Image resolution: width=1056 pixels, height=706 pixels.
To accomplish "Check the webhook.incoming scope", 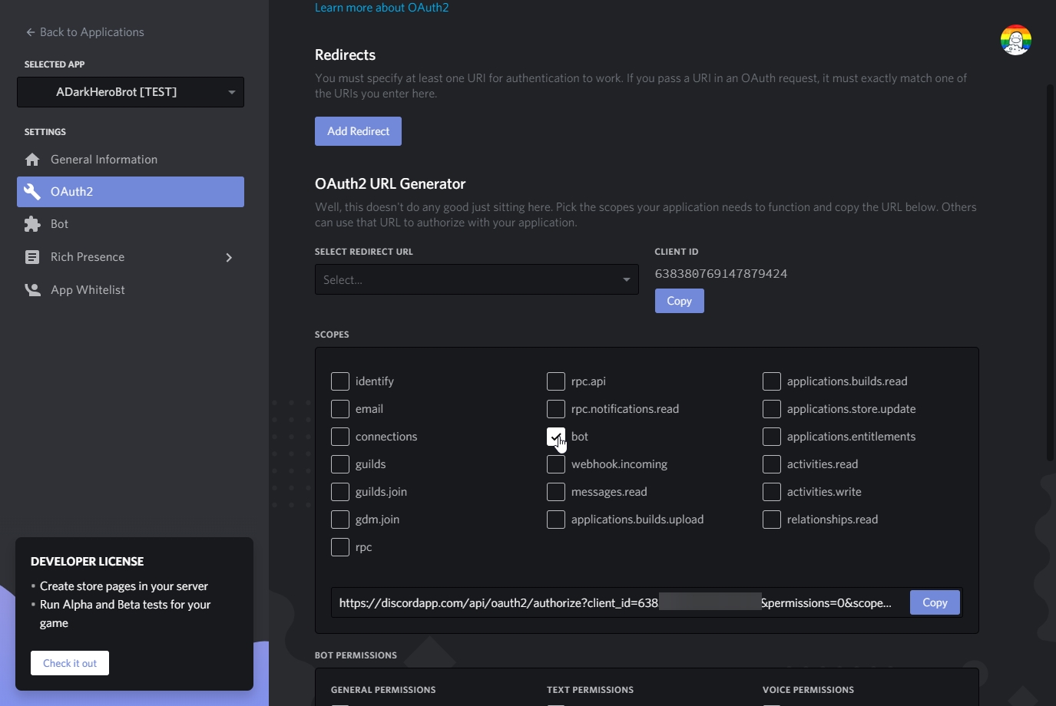I will coord(556,464).
